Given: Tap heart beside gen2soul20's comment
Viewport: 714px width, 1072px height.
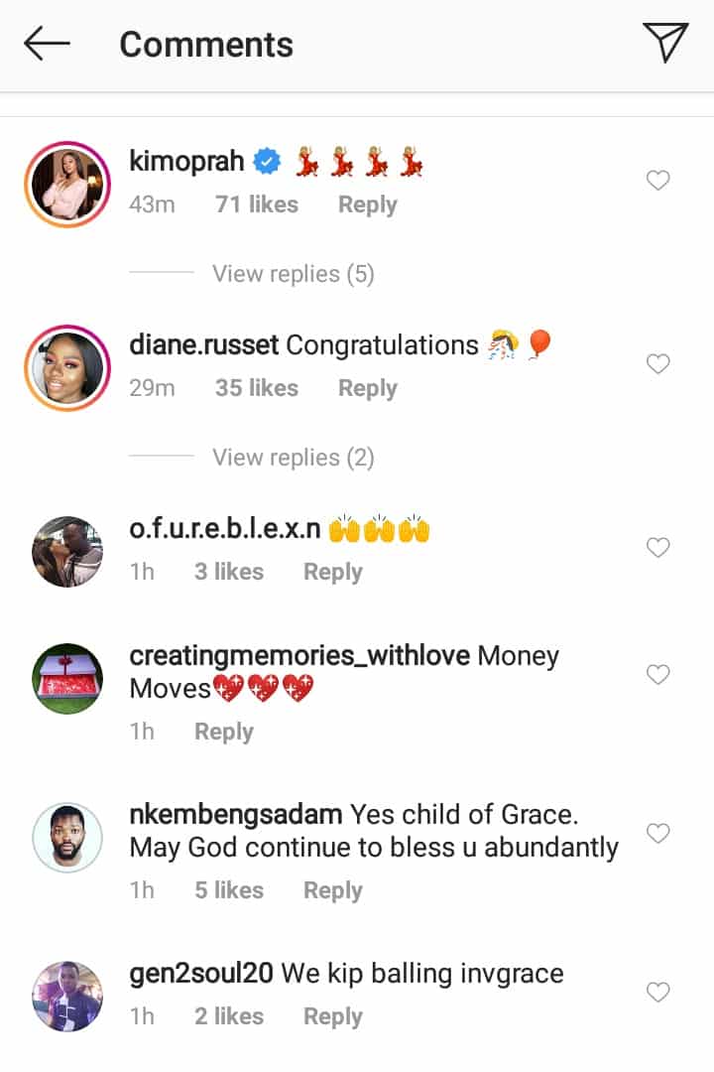Looking at the screenshot, I should pos(657,992).
